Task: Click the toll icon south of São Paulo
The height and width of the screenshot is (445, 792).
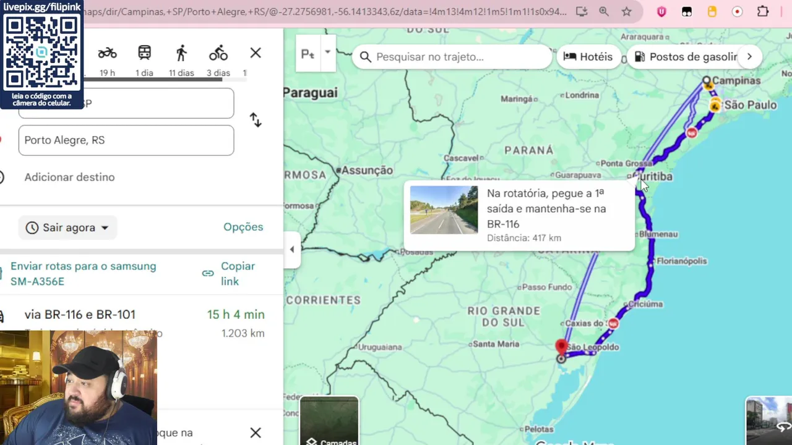Action: point(692,133)
